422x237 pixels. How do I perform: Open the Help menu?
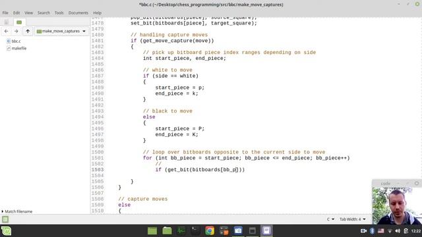click(97, 13)
